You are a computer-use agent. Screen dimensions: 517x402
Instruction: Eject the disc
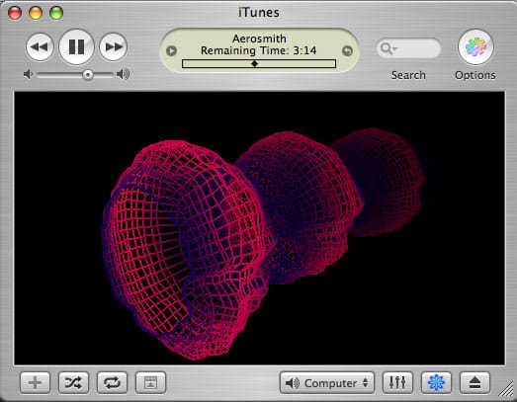click(474, 383)
